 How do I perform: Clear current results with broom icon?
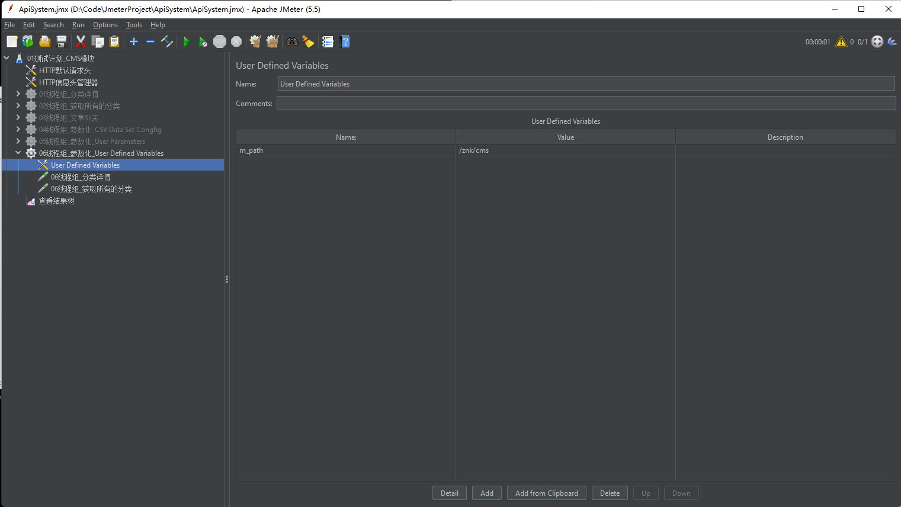point(255,41)
